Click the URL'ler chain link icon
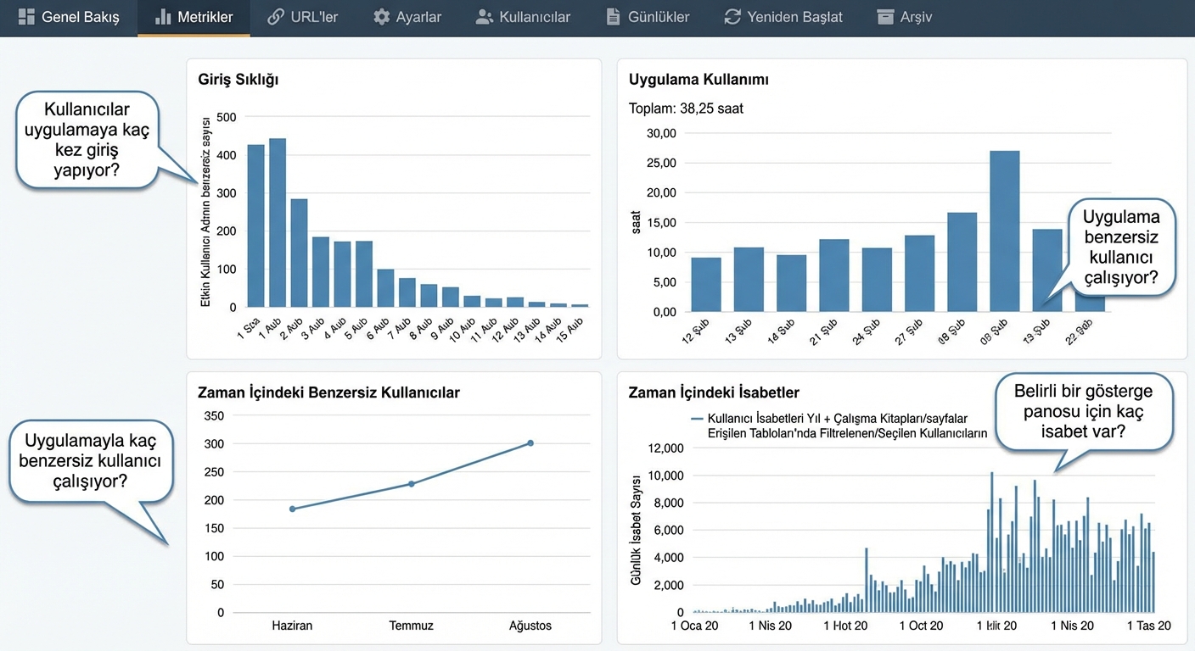The width and height of the screenshot is (1195, 651). [x=276, y=17]
